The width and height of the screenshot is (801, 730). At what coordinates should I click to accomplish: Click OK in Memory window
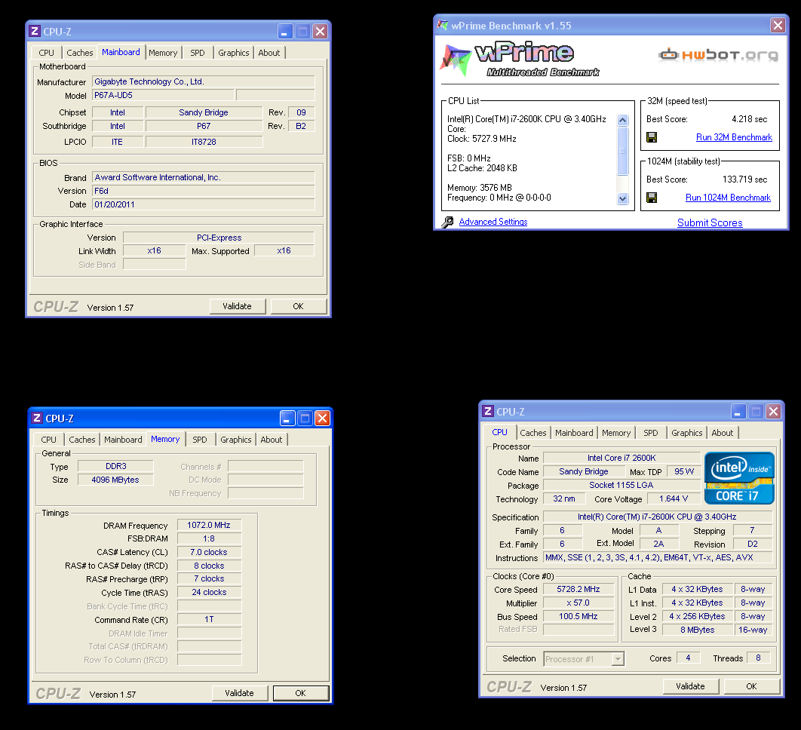pos(301,693)
